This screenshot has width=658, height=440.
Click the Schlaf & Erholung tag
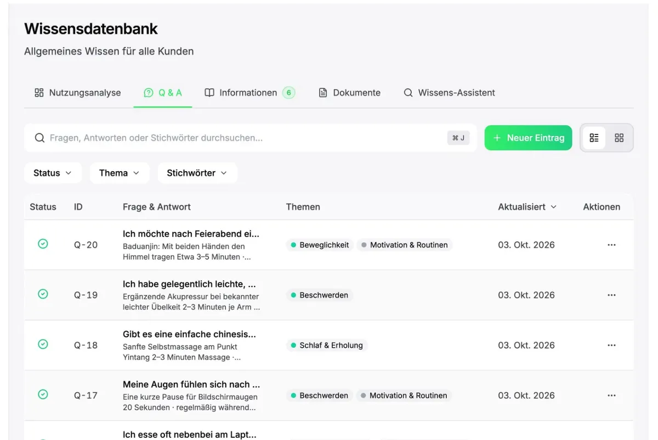(x=326, y=345)
